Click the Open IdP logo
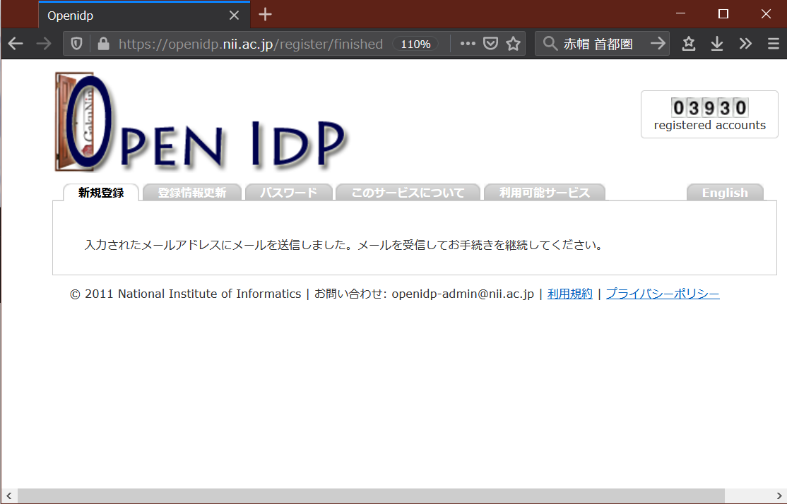 [x=200, y=122]
